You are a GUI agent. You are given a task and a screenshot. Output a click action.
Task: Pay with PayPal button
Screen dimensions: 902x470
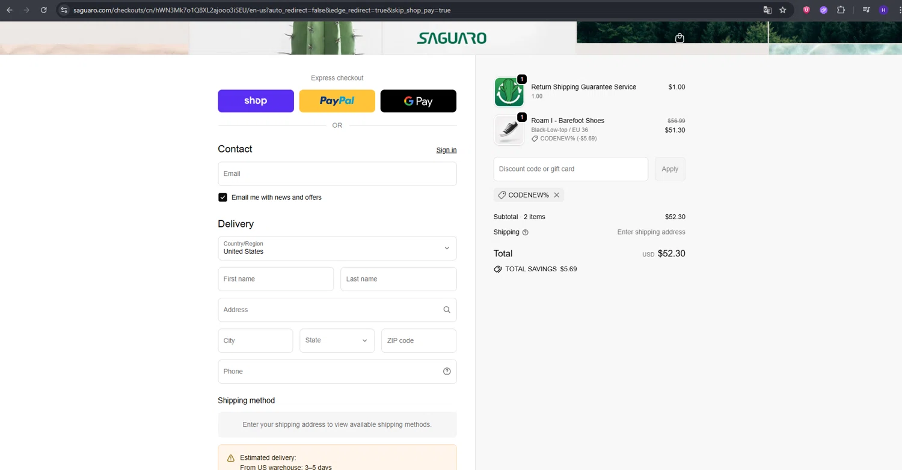point(337,101)
